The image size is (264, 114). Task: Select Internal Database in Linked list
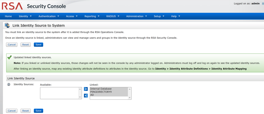pyautogui.click(x=101, y=89)
